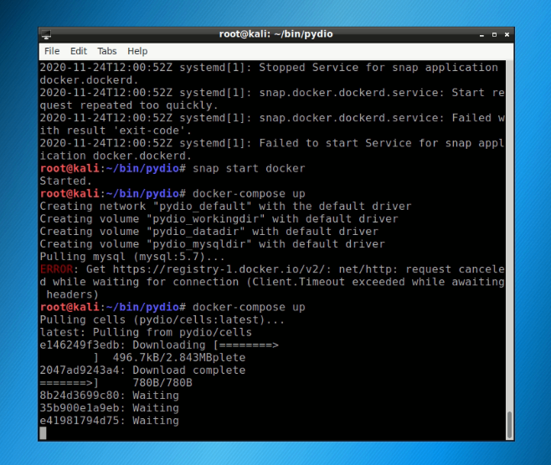Click 'latest: Pulling from pydio/cells' line
The width and height of the screenshot is (551, 465).
coord(146,332)
